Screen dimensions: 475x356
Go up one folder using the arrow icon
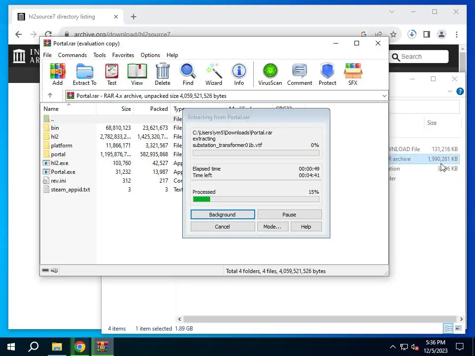(50, 95)
